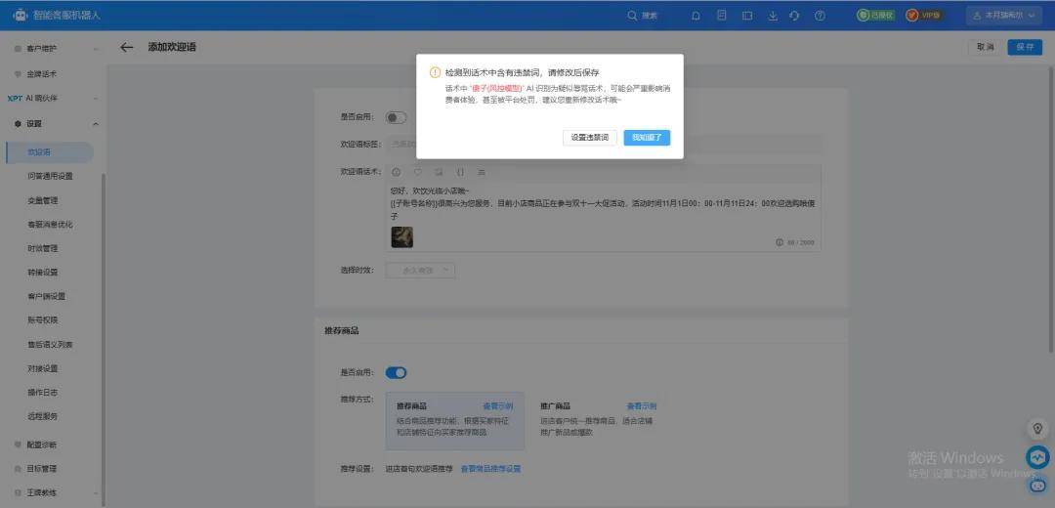This screenshot has height=508, width=1055.
Task: Select the 推荐商品 recommendation mode card
Action: 455,421
